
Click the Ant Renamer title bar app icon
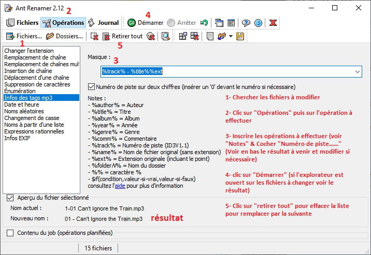click(x=9, y=8)
